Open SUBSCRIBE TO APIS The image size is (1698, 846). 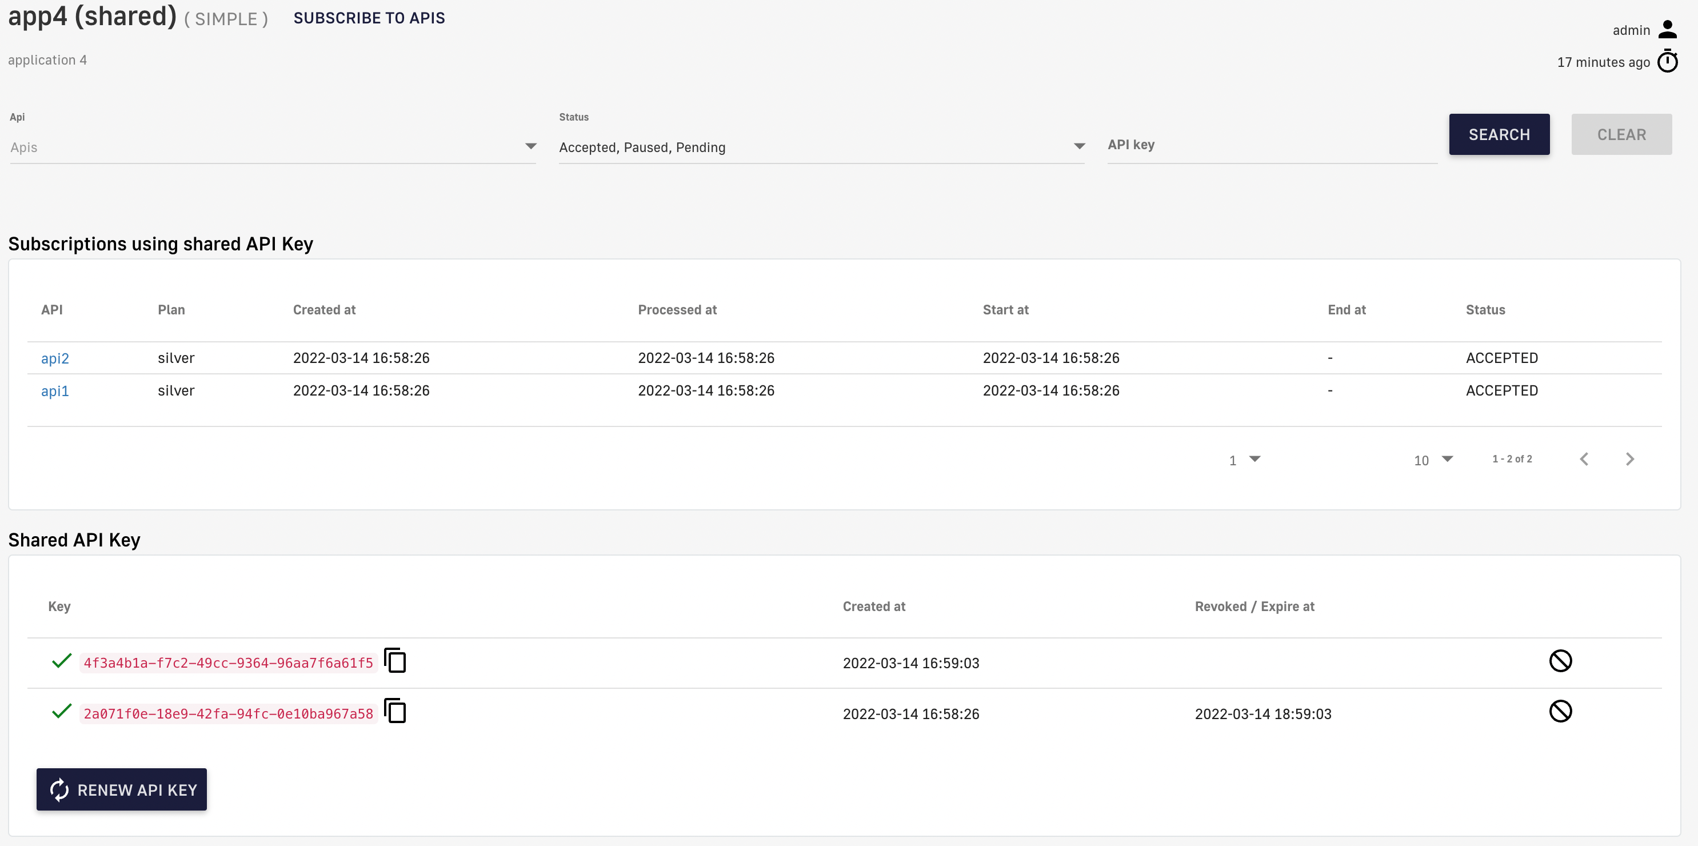369,18
